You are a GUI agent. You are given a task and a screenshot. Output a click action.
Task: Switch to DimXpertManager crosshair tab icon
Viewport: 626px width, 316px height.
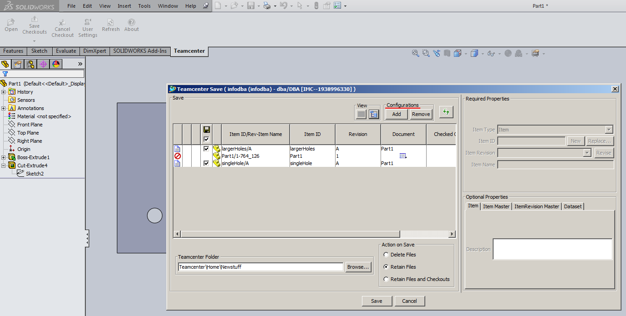(x=43, y=64)
